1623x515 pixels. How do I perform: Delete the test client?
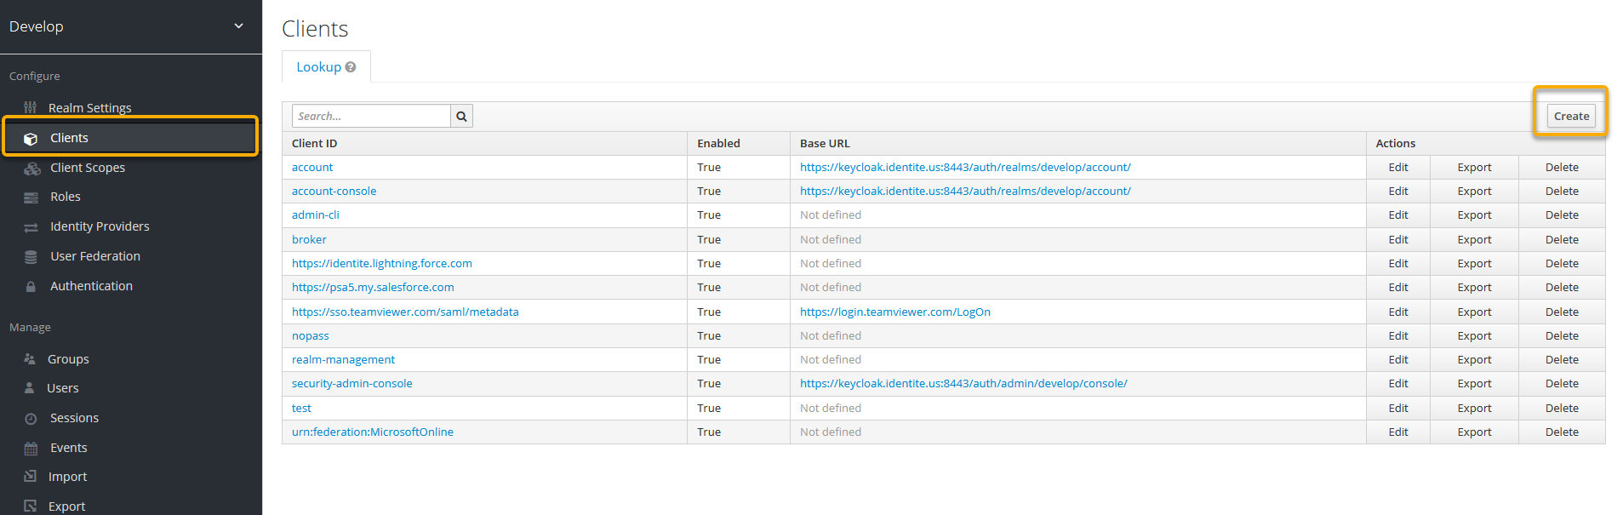pos(1561,409)
